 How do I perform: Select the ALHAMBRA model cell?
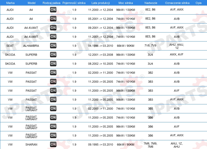(x=31, y=46)
